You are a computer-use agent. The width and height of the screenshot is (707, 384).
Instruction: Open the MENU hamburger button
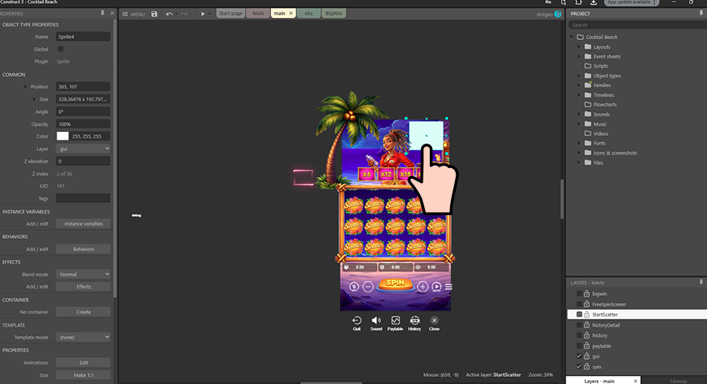pos(134,14)
